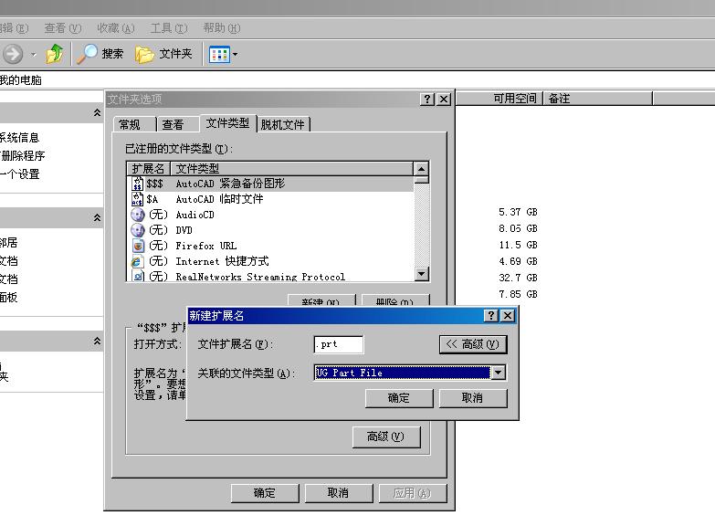Sort by 扩展名 column header

tap(148, 169)
